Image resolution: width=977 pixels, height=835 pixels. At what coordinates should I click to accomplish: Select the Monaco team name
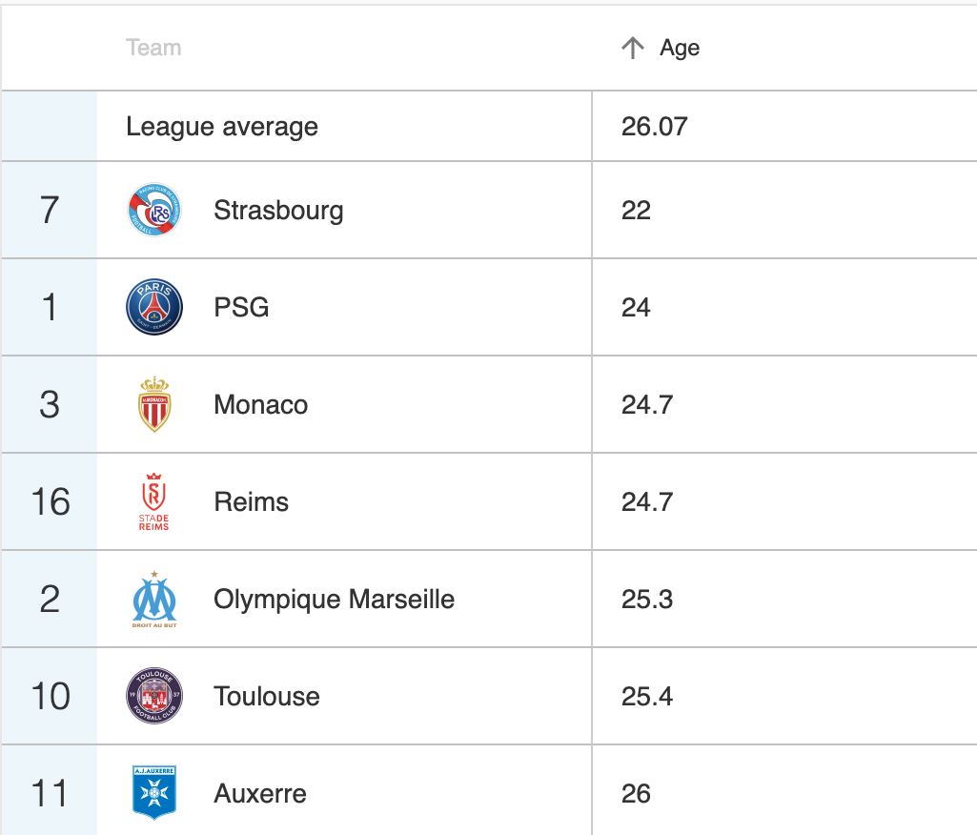pyautogui.click(x=260, y=404)
